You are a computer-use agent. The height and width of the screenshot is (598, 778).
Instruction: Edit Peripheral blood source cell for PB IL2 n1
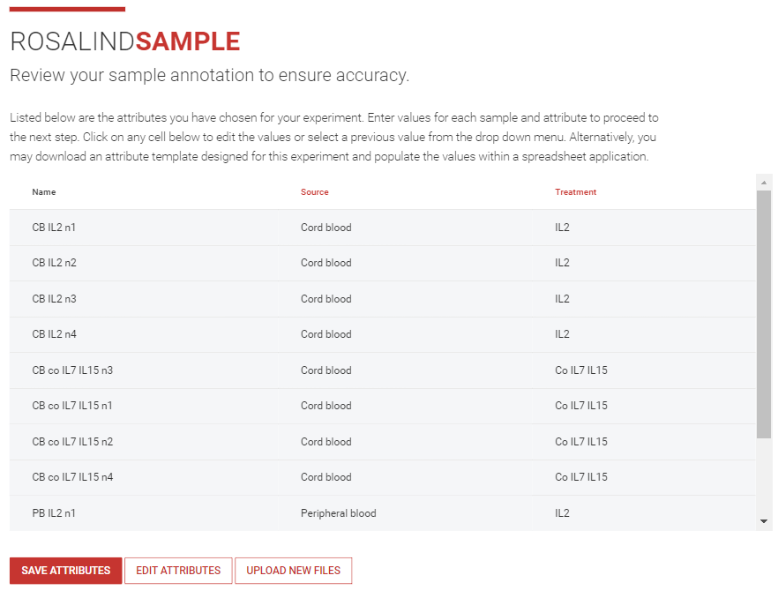click(406, 513)
